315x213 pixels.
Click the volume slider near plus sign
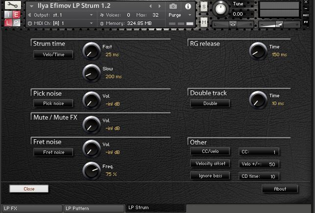click(x=279, y=24)
